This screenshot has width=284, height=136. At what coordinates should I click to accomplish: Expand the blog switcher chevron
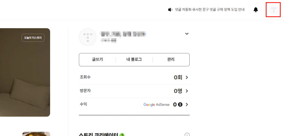187,34
